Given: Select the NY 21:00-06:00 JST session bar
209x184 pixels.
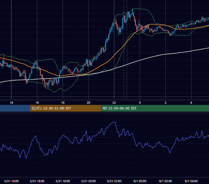Looking at the screenshot, I should [x=155, y=108].
